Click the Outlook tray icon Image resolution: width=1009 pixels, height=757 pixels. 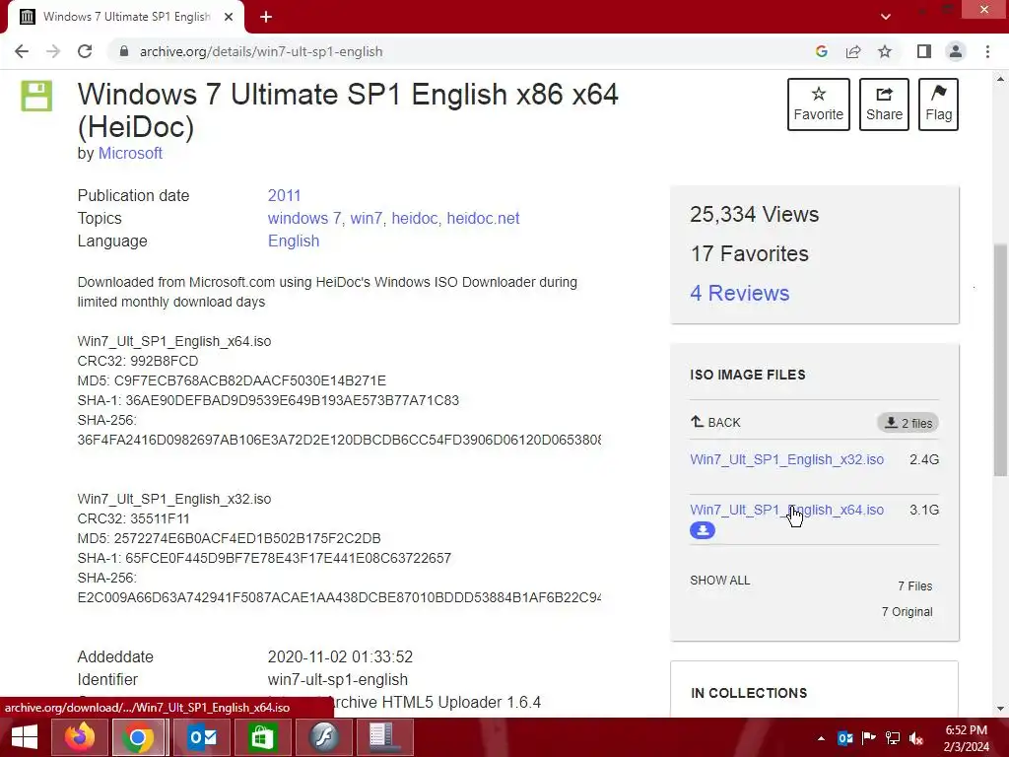[x=844, y=738]
